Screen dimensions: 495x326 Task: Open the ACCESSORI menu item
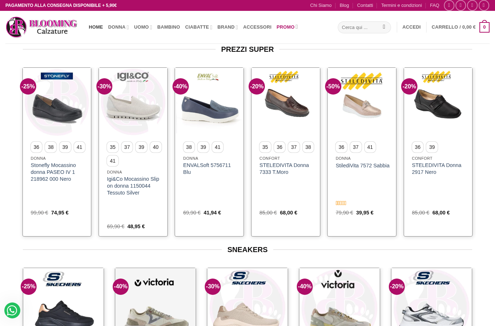tap(257, 27)
